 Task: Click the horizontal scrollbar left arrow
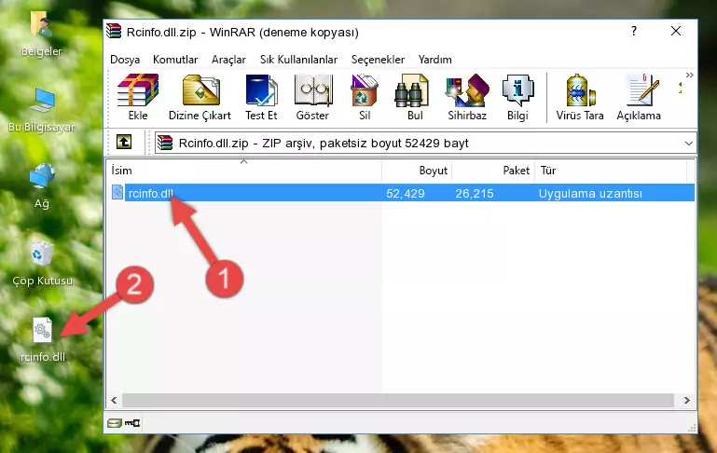point(115,401)
